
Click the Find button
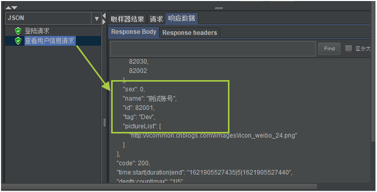(329, 49)
